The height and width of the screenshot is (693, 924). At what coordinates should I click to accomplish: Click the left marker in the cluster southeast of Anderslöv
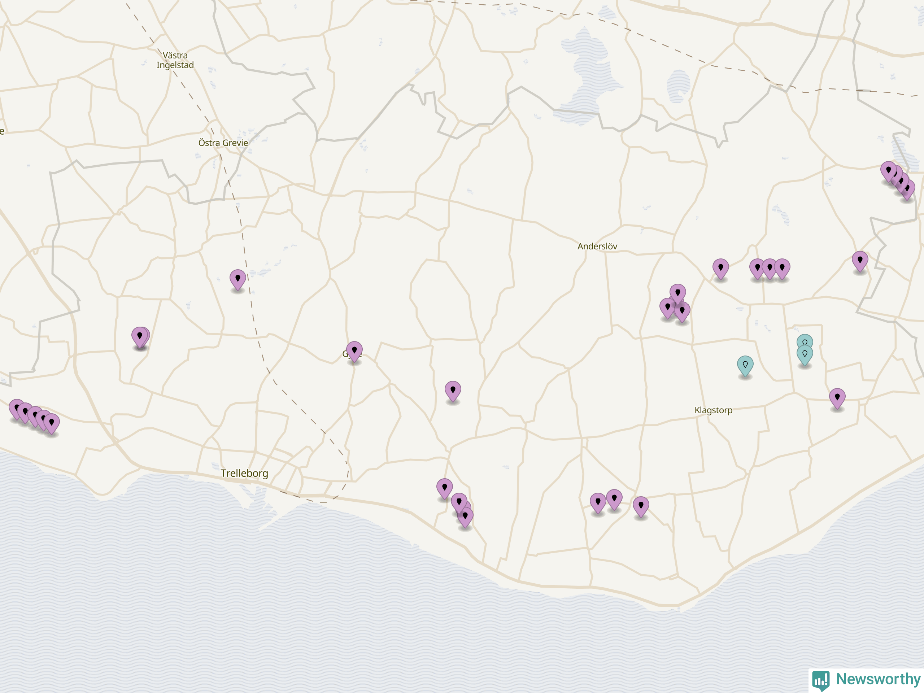point(667,308)
